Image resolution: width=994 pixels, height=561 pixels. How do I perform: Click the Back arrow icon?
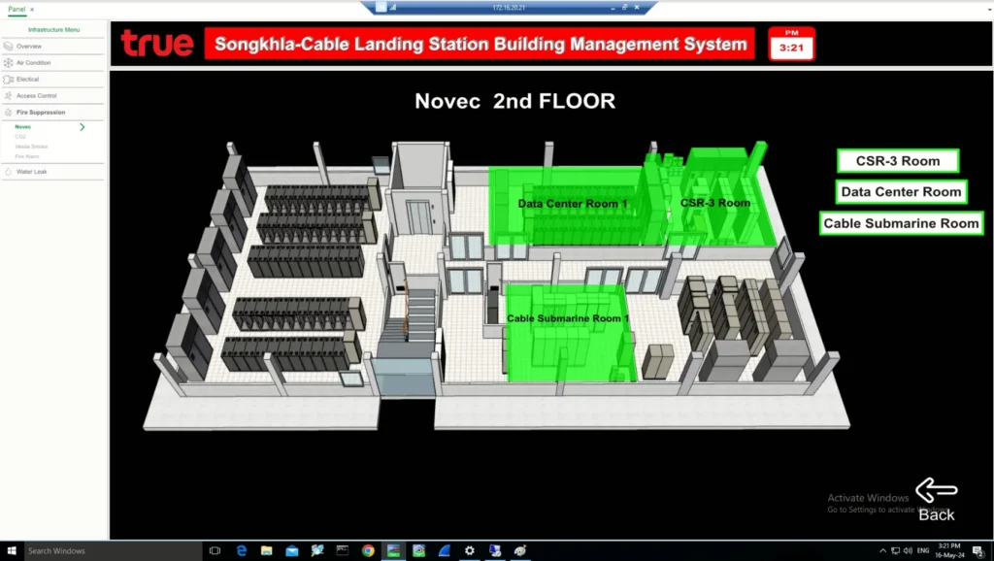point(937,491)
